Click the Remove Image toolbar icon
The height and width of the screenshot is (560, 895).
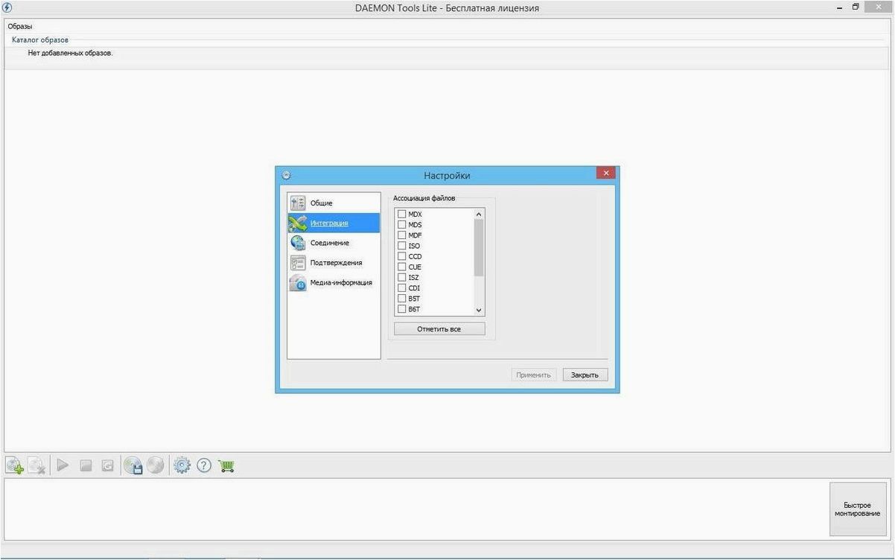click(37, 465)
